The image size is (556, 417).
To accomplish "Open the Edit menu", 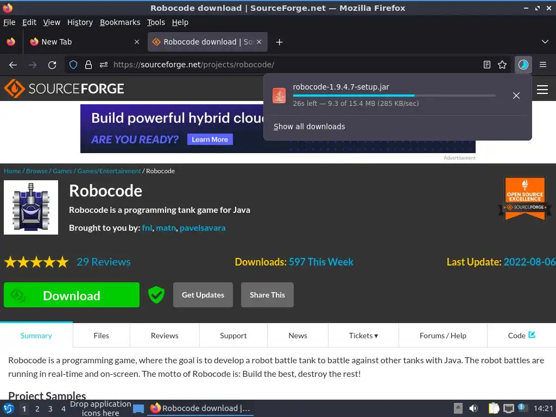I will point(29,22).
